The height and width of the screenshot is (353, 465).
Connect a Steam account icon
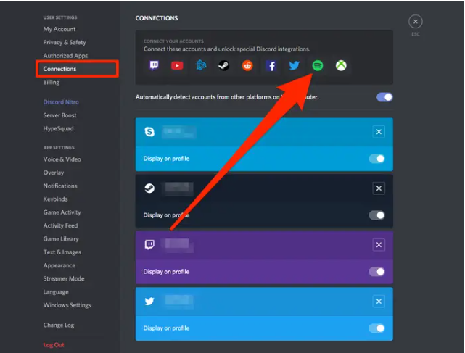[224, 65]
